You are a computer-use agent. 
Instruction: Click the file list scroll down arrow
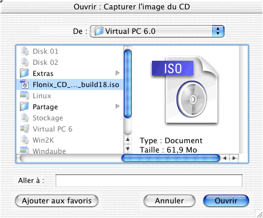(127, 149)
